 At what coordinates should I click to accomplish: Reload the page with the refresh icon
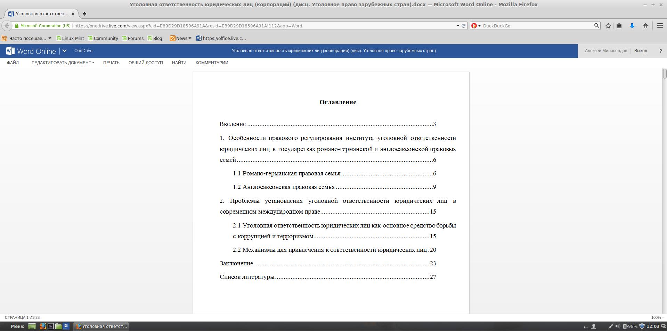point(463,26)
